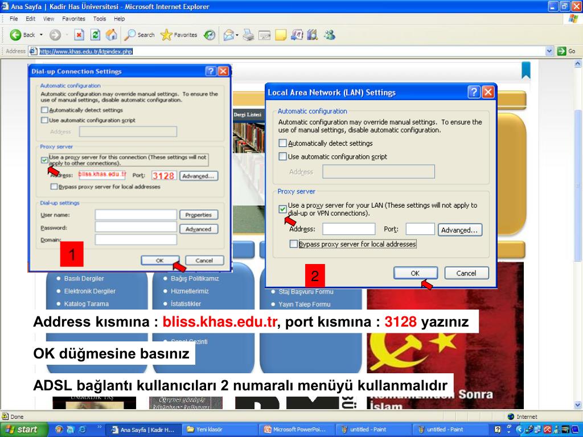Open Yayın Talep Formu link
The width and height of the screenshot is (583, 437).
[x=305, y=304]
